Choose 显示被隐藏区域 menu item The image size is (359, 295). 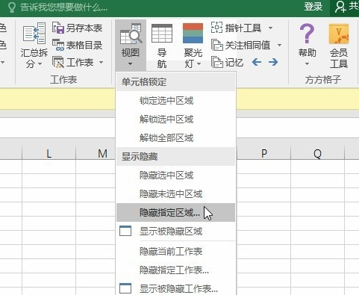175,232
